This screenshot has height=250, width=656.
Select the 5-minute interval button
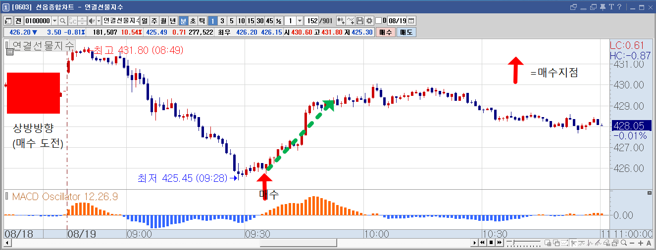click(x=231, y=21)
